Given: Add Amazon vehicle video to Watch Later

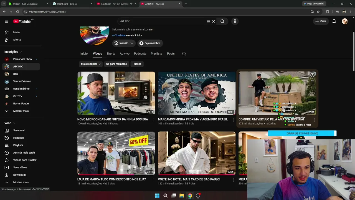Looking at the screenshot, I should (312, 75).
